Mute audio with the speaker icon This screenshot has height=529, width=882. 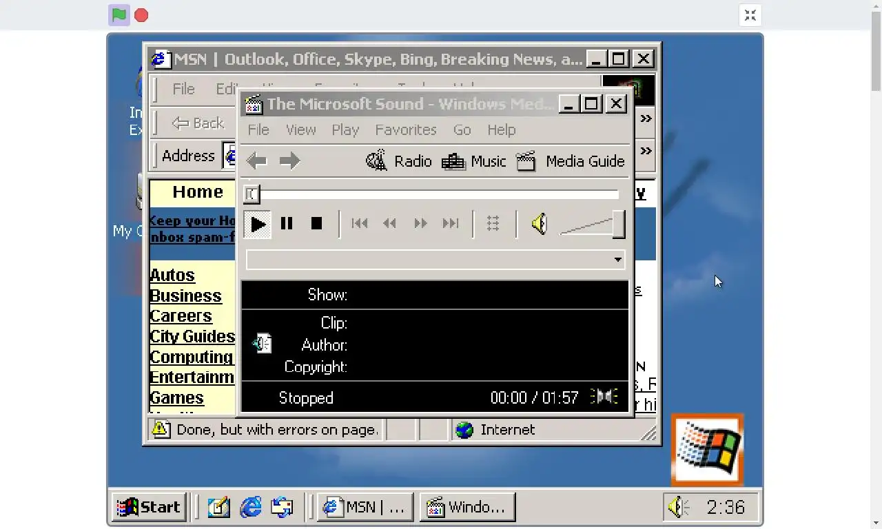coord(540,224)
